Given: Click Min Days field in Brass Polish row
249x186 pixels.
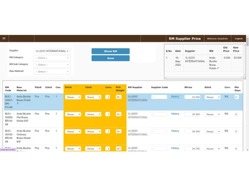Looking at the screenshot, I should (237, 97).
